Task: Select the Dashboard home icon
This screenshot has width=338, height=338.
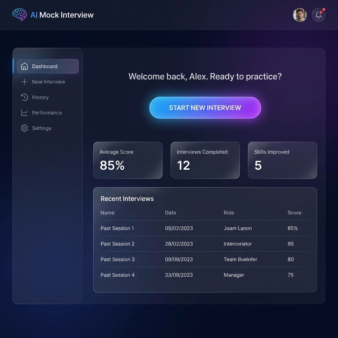Action: click(24, 66)
